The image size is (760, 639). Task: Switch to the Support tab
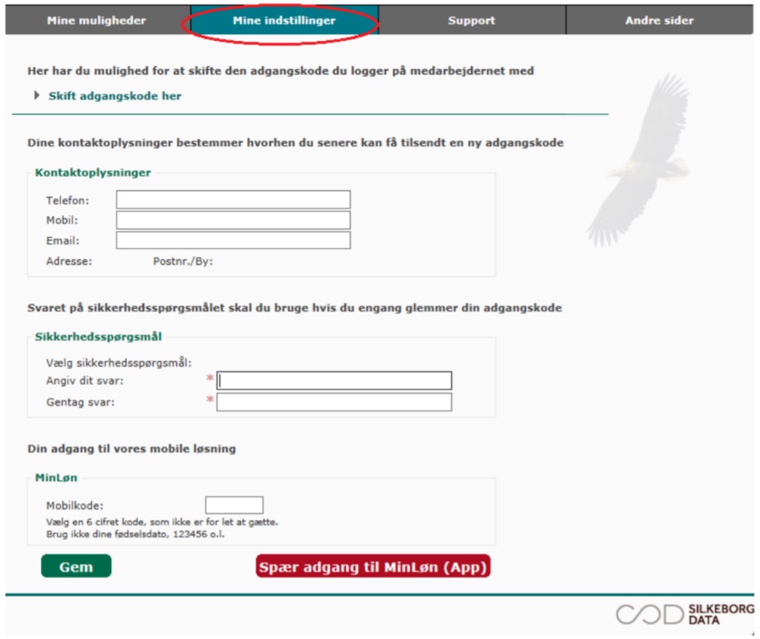[471, 21]
